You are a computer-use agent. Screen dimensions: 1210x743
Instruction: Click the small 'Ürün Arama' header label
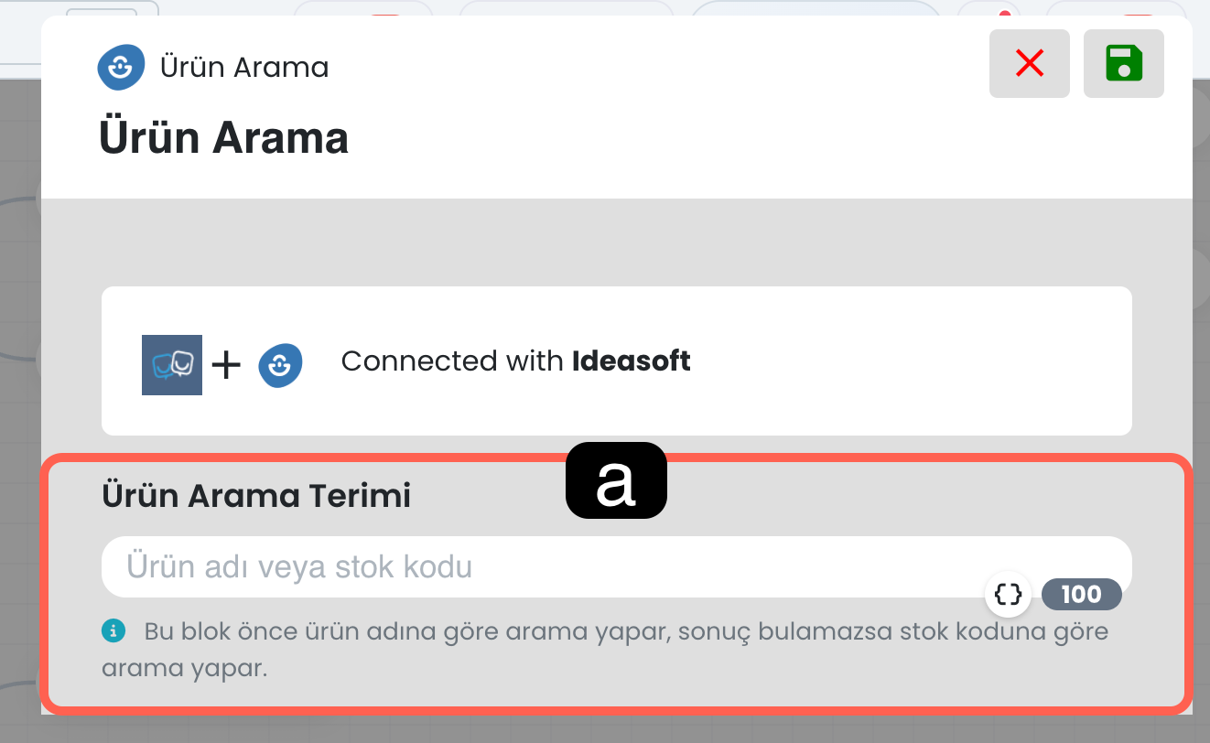[244, 68]
